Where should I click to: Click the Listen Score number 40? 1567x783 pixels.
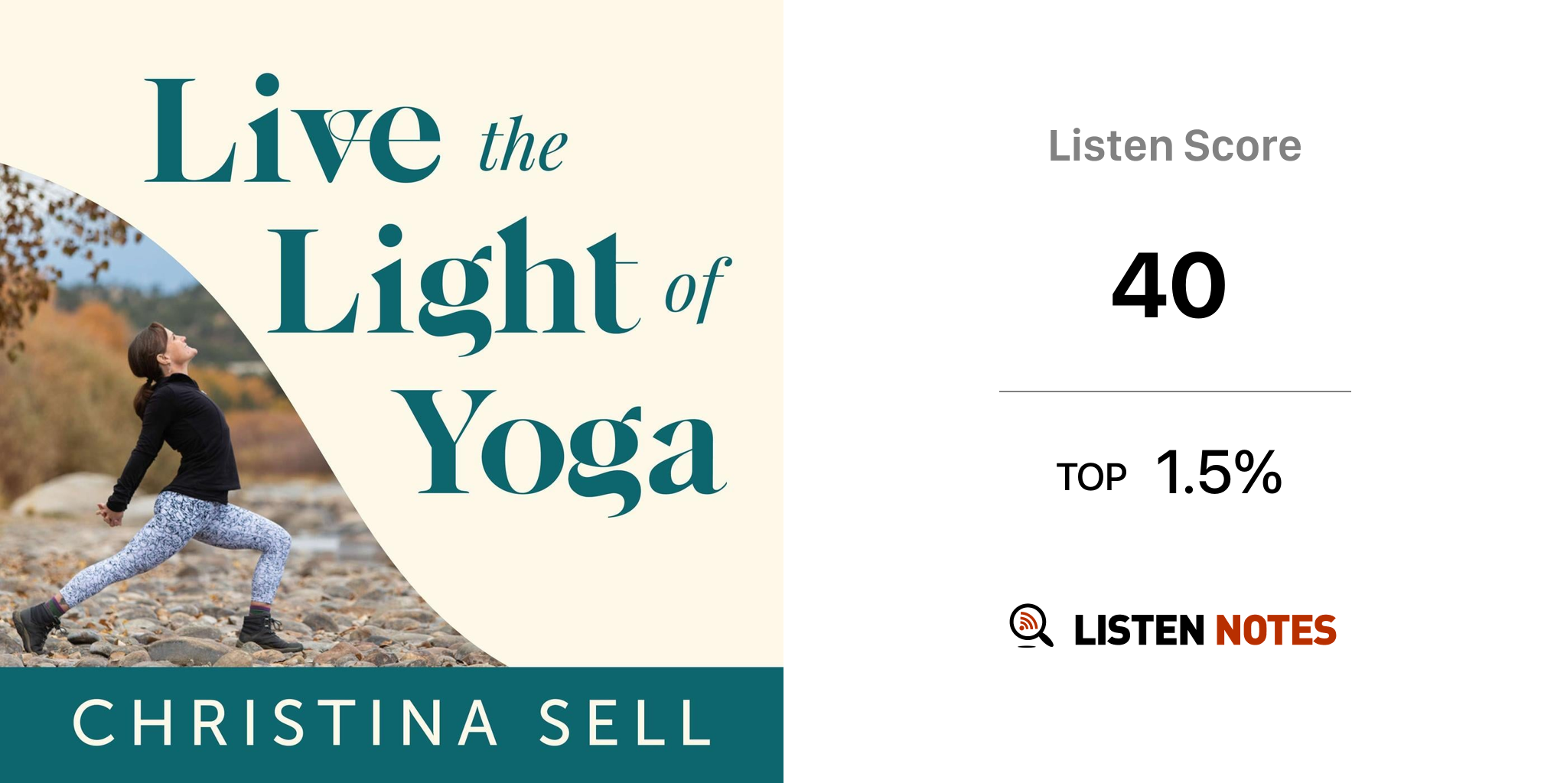(1169, 285)
